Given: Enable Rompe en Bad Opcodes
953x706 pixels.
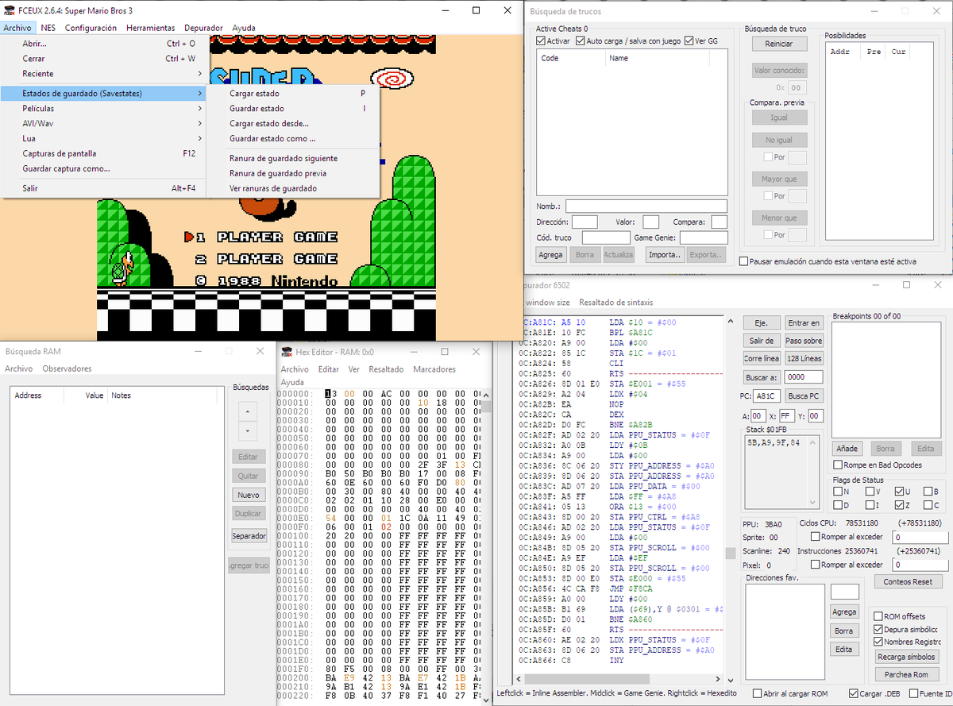Looking at the screenshot, I should pos(837,465).
